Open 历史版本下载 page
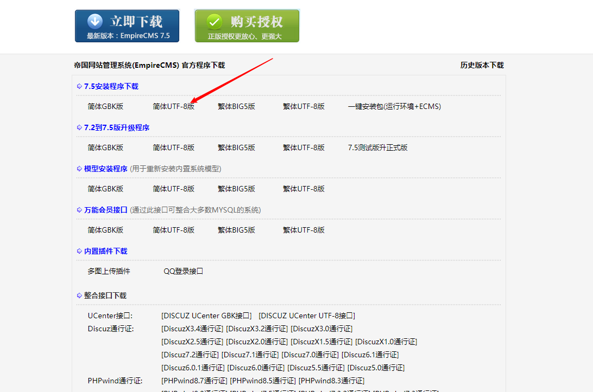Viewport: 593px width, 392px height. (482, 65)
